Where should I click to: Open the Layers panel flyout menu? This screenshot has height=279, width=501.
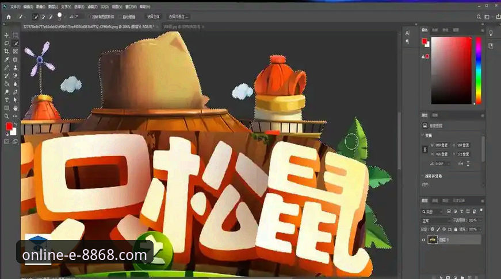tap(483, 201)
